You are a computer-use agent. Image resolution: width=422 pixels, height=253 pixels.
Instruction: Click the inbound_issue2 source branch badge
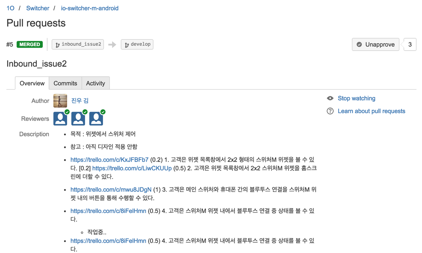coord(78,44)
